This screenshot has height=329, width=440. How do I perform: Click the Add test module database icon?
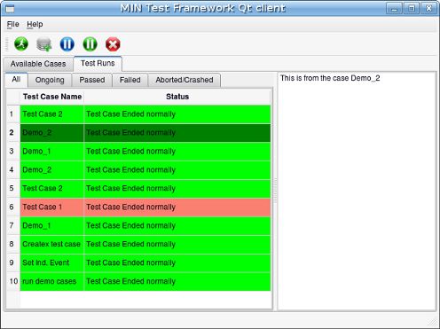44,44
